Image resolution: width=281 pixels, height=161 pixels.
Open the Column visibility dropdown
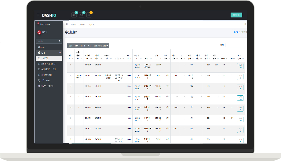(x=101, y=46)
